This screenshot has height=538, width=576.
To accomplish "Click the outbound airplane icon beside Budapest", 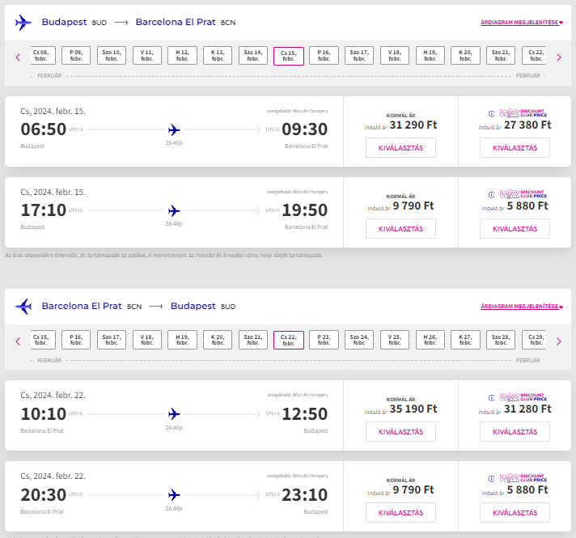I will point(23,23).
